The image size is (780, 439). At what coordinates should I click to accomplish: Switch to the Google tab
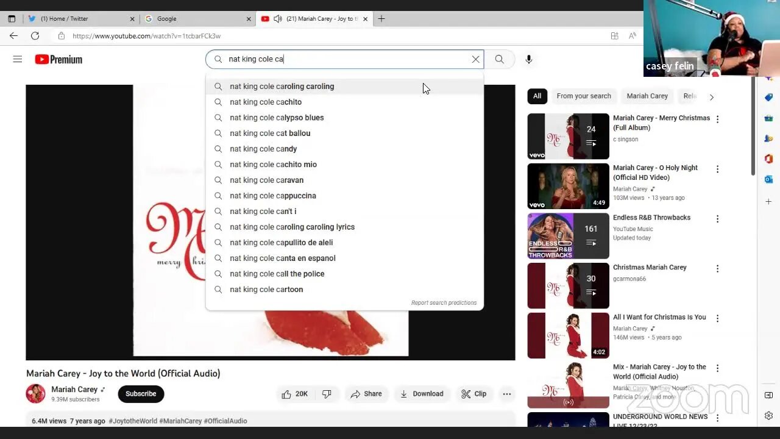point(198,19)
